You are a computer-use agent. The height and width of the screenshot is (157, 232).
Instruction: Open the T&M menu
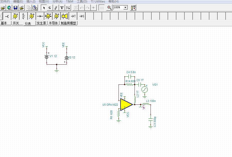coord(69,2)
